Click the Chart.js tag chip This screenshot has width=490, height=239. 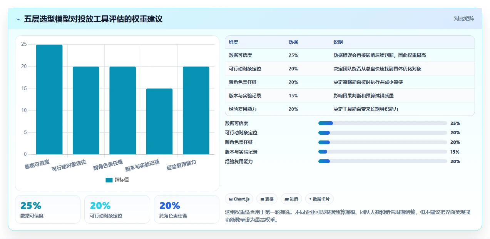239,199
